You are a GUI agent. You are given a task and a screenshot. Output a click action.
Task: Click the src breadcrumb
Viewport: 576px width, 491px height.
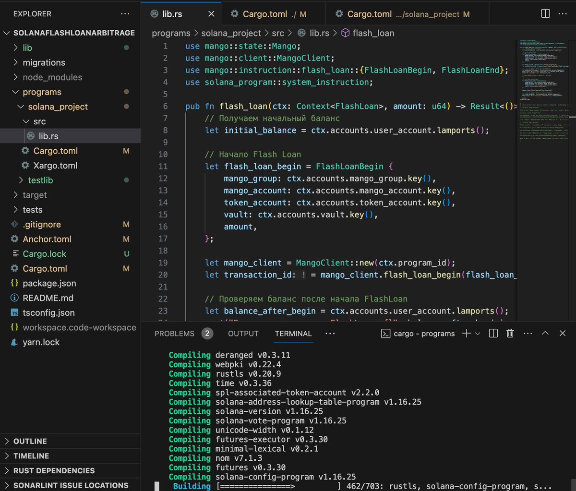pyautogui.click(x=278, y=33)
